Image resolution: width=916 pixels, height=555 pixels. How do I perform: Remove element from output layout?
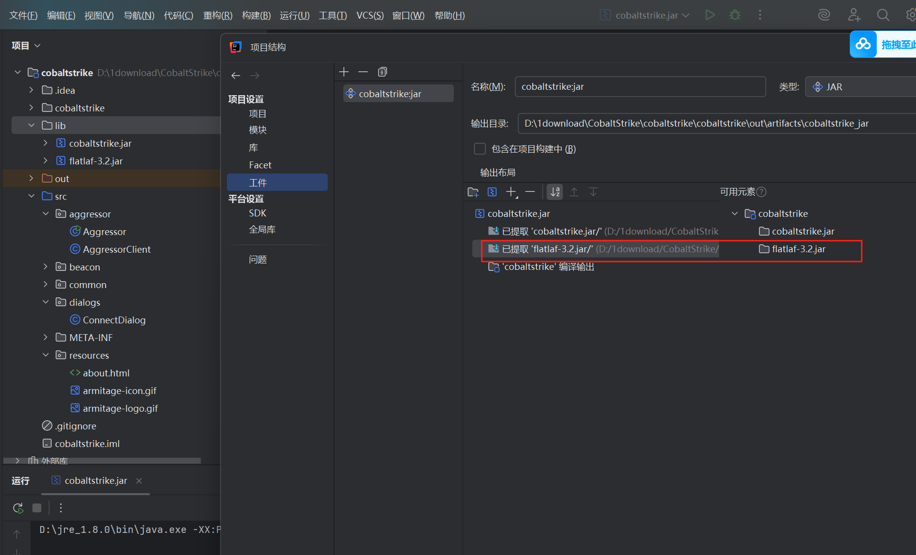(530, 192)
